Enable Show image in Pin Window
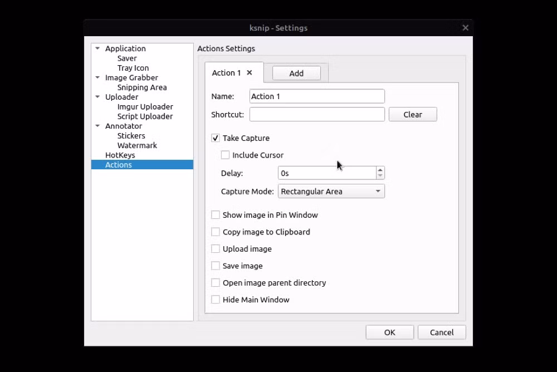Viewport: 557px width, 372px height. (215, 215)
